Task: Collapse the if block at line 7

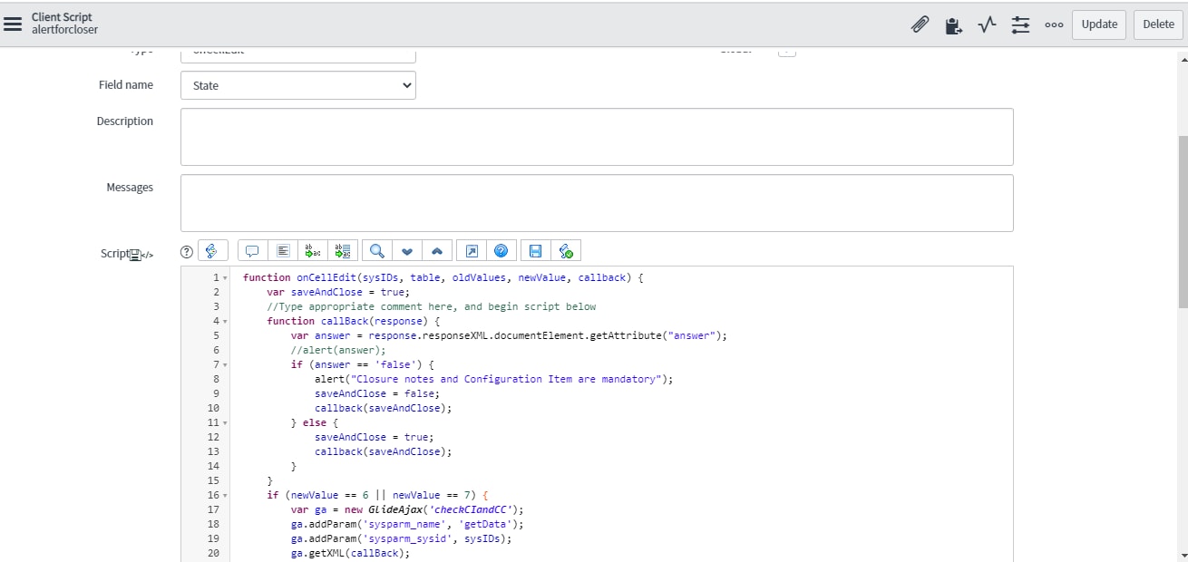Action: (225, 365)
